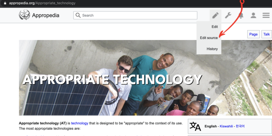Open the user account icon

point(254,15)
